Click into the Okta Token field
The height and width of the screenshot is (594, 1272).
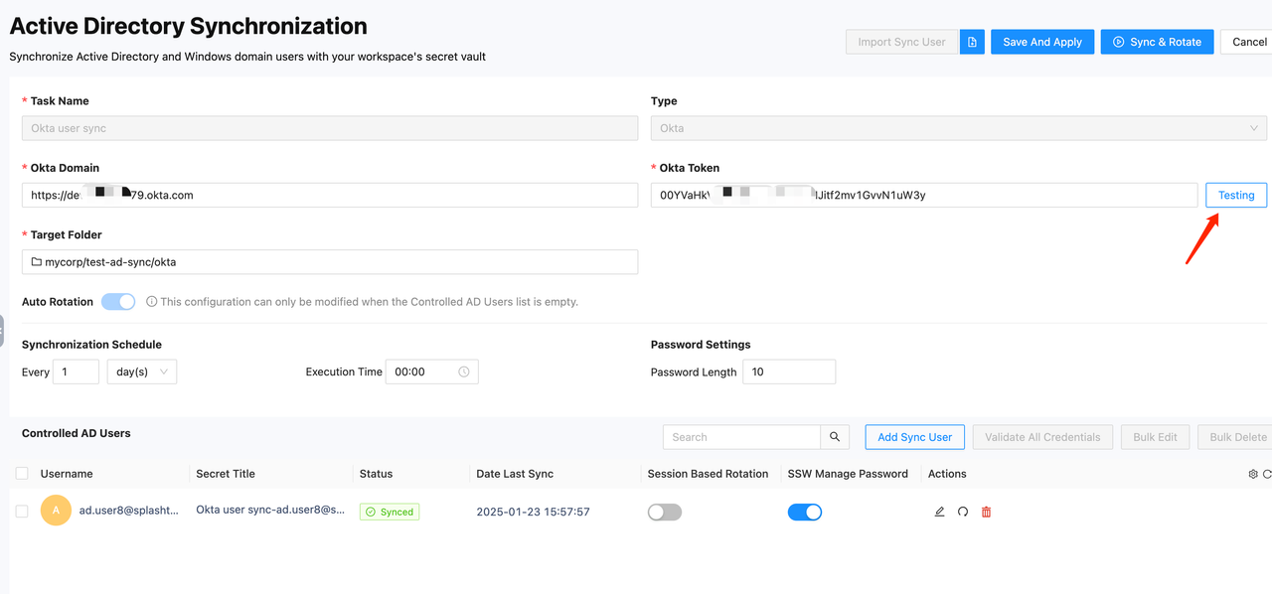click(924, 195)
